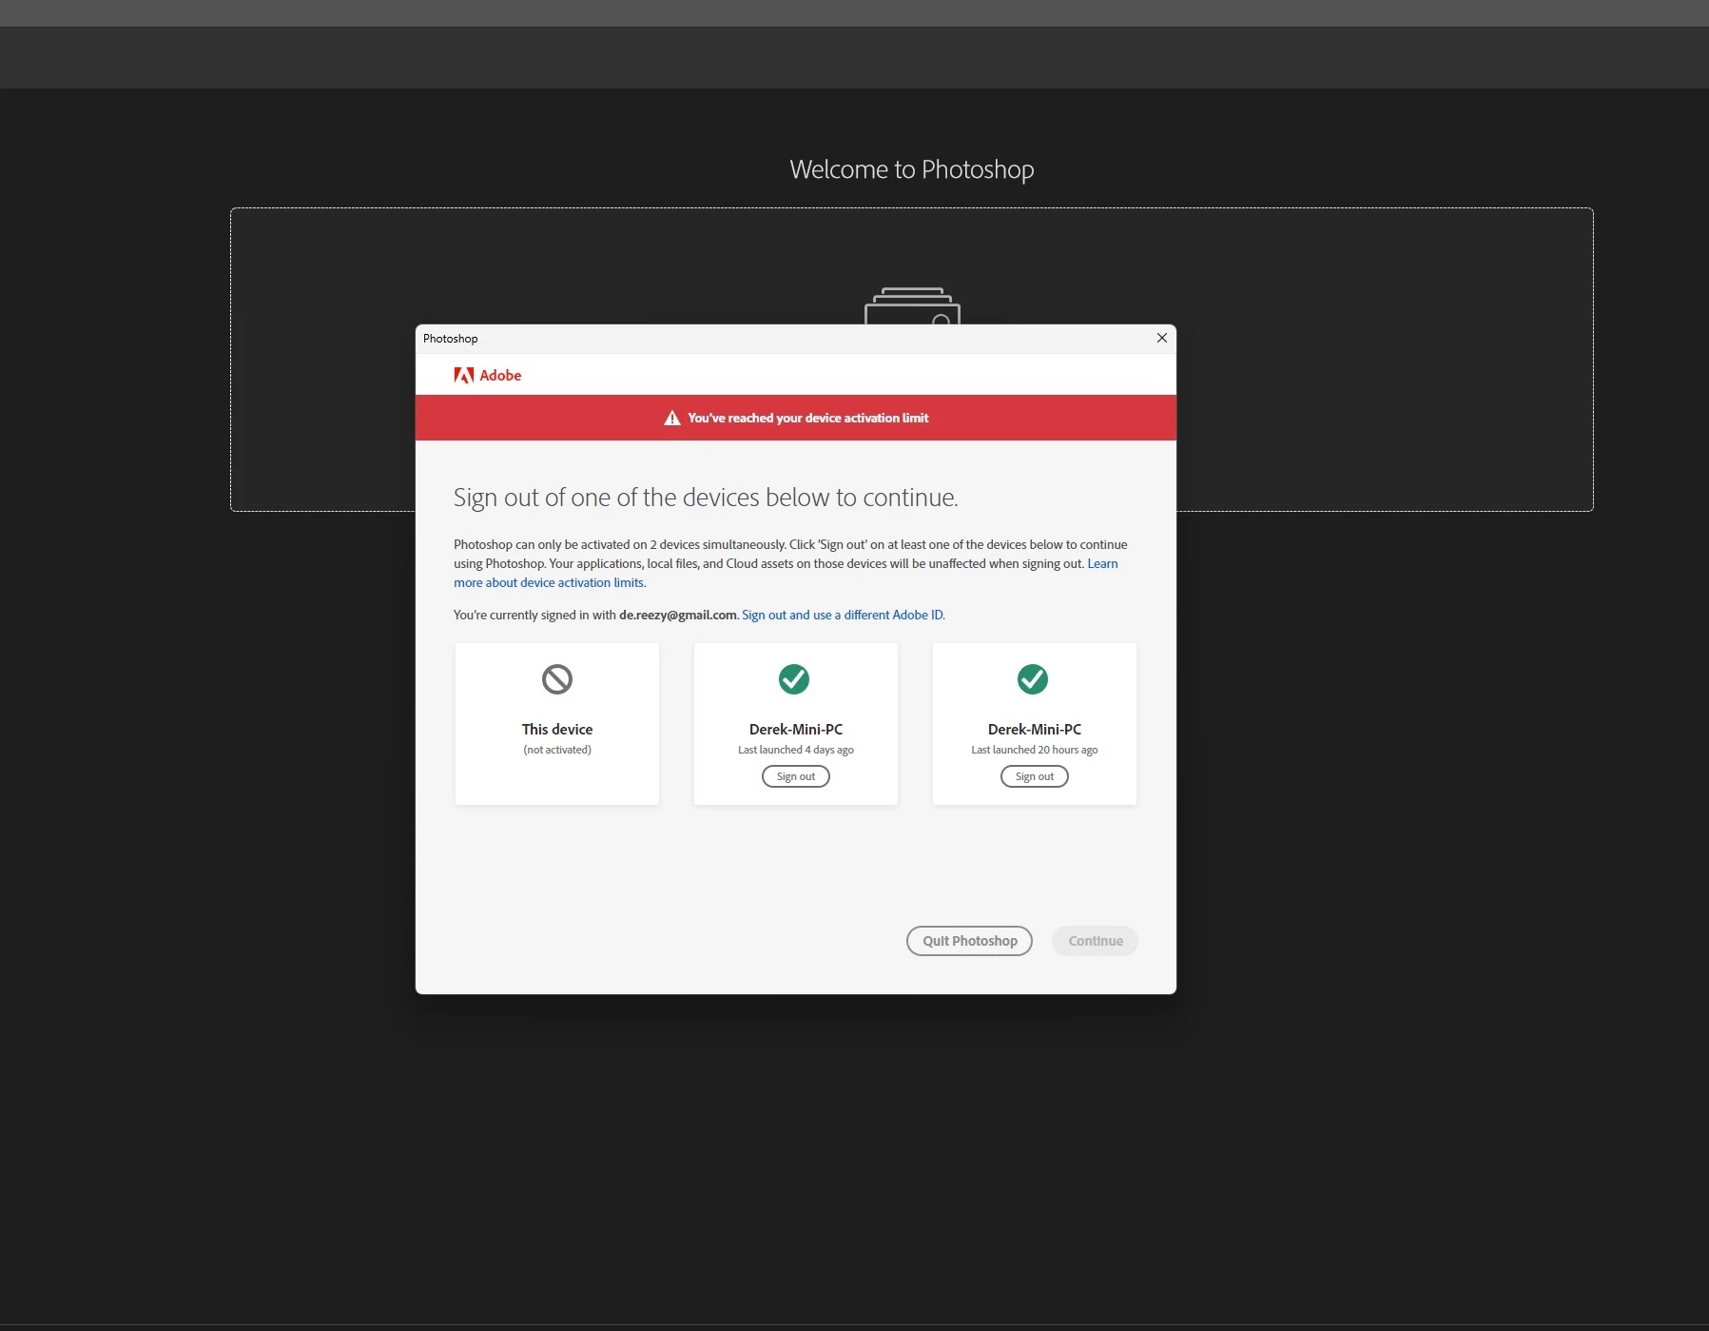Click the 'You've reached your device activation limit' banner text
The image size is (1709, 1331).
tap(808, 418)
